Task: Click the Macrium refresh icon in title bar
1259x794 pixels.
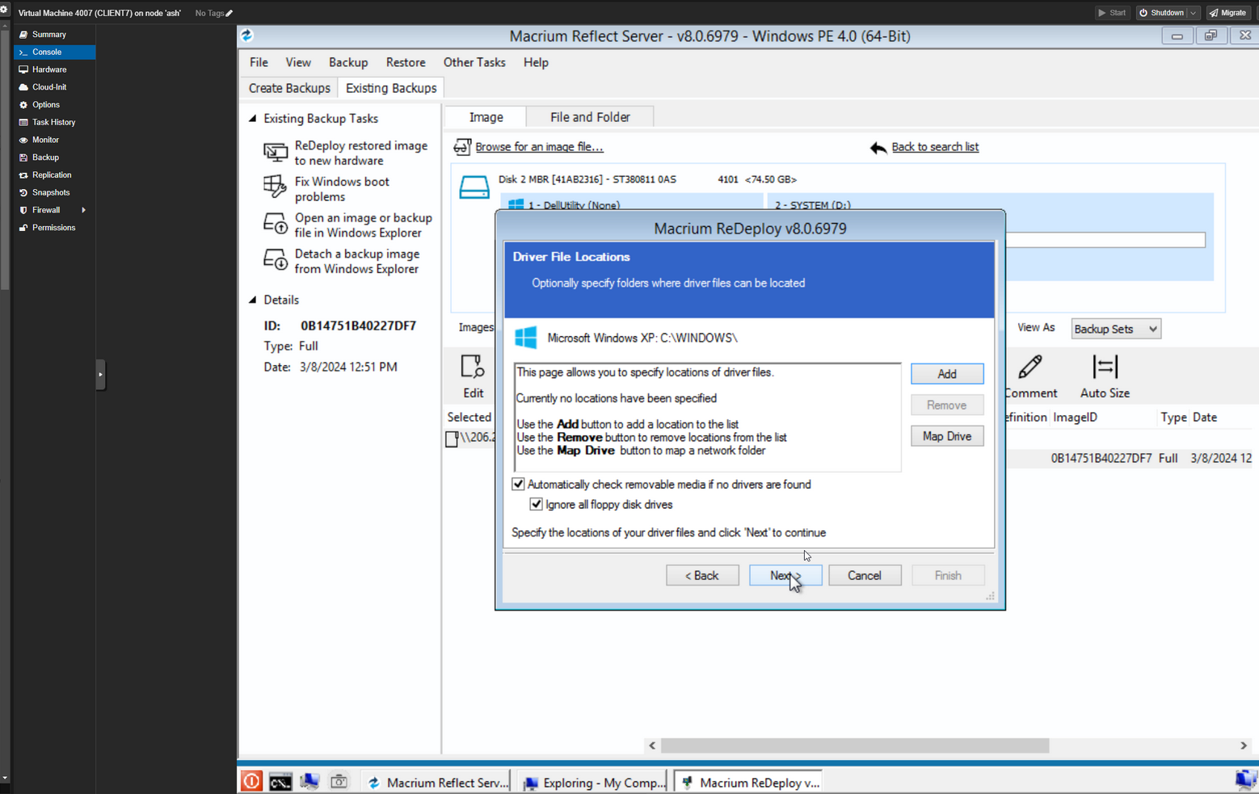Action: pyautogui.click(x=247, y=36)
